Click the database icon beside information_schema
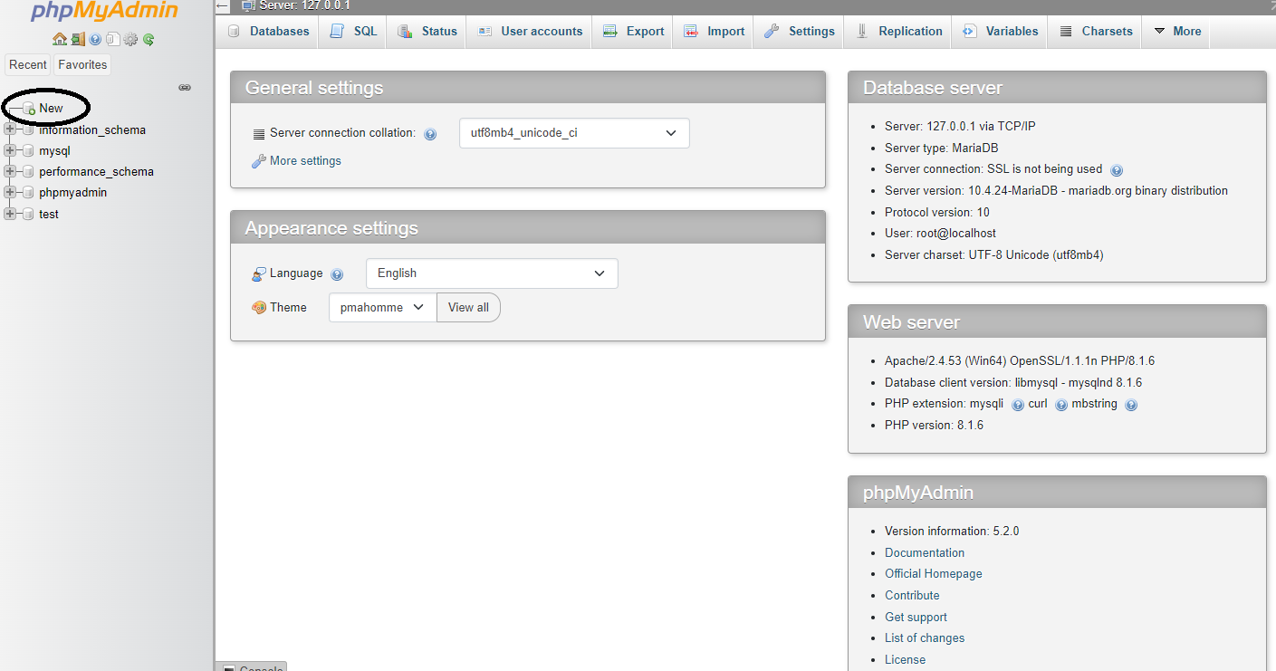The height and width of the screenshot is (671, 1276). point(28,129)
